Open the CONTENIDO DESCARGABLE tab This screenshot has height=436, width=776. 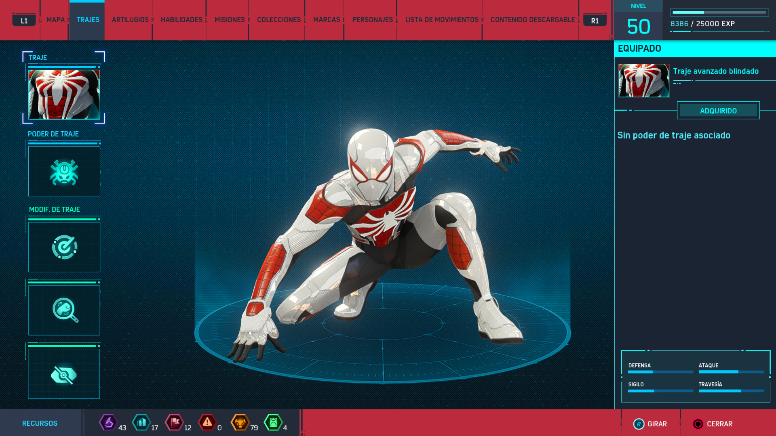[x=532, y=20]
